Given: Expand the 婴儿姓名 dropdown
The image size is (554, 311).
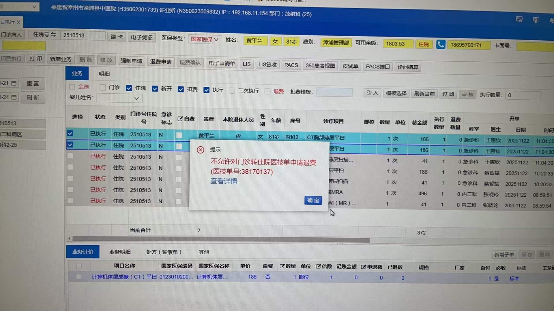Looking at the screenshot, I should pyautogui.click(x=136, y=98).
